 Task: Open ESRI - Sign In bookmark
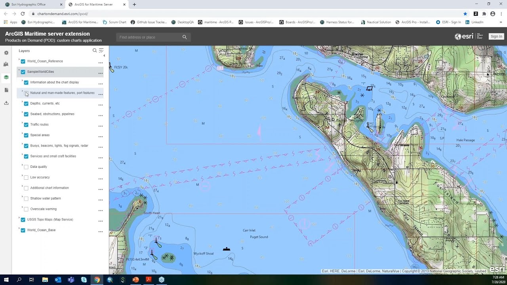pyautogui.click(x=448, y=22)
